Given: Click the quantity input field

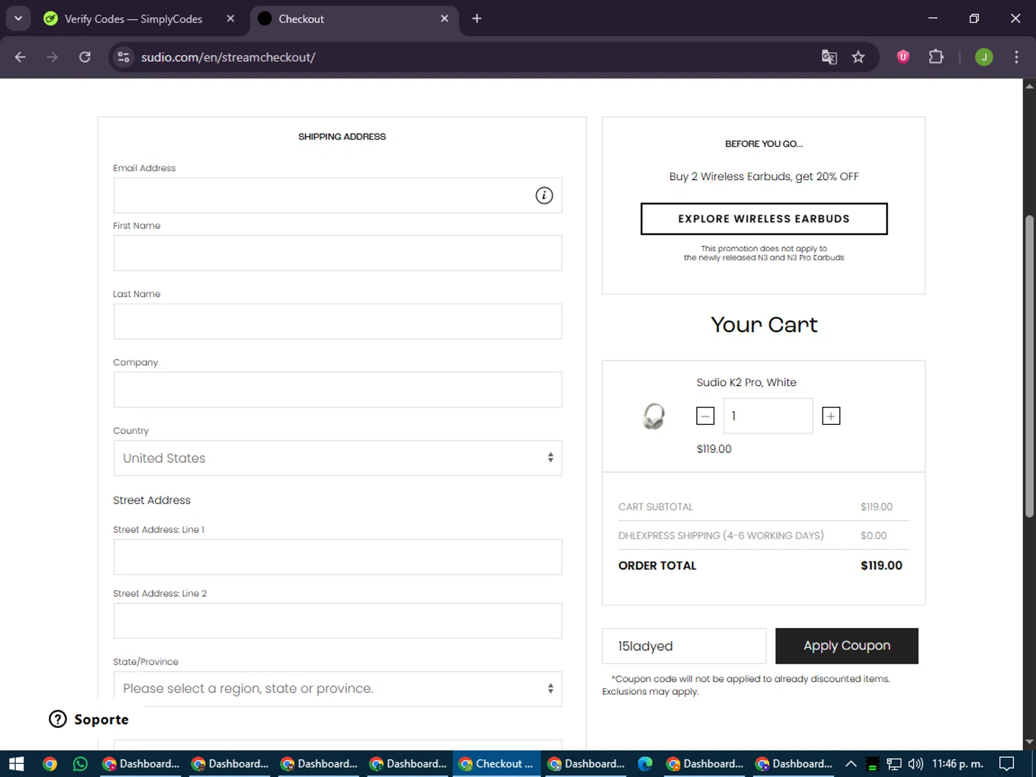Looking at the screenshot, I should pyautogui.click(x=768, y=416).
